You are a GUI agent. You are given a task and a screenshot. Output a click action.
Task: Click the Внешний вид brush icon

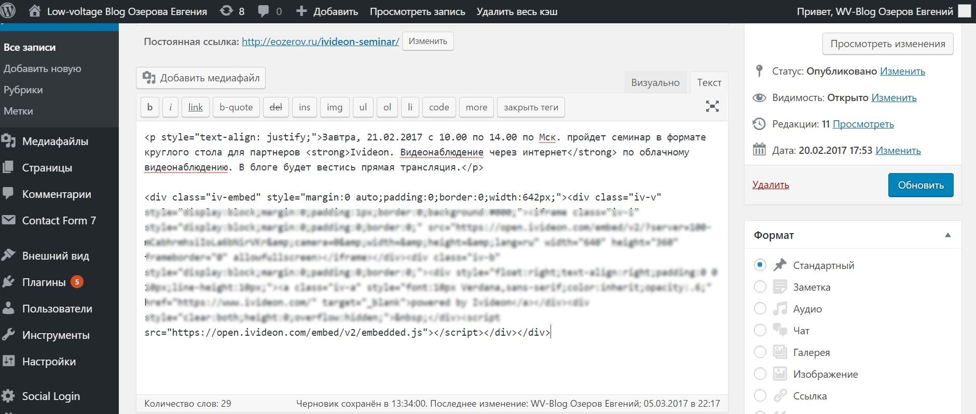[8, 255]
